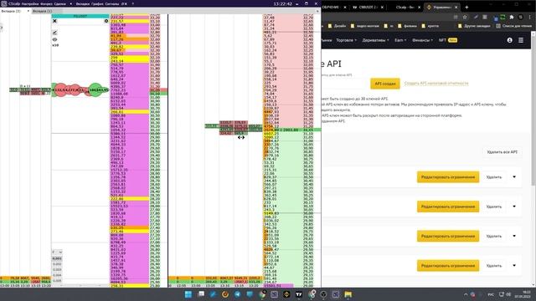Open видео монтаж bookmarks folder
The height and width of the screenshot is (301, 536).
pos(365,26)
